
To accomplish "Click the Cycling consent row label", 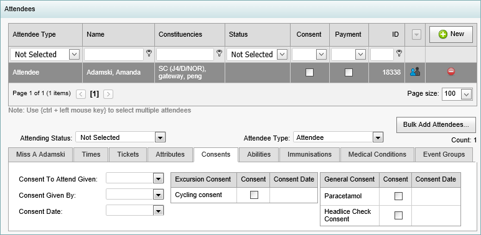I will 198,195.
